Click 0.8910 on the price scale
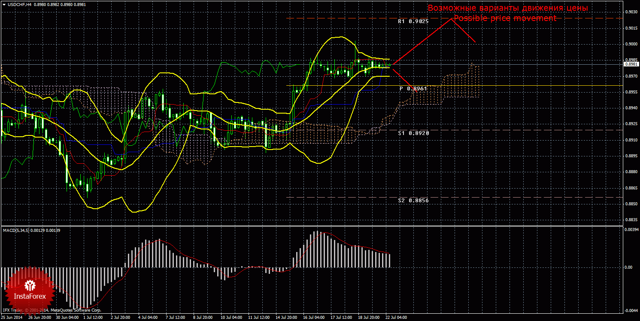640x321 pixels. coord(631,140)
